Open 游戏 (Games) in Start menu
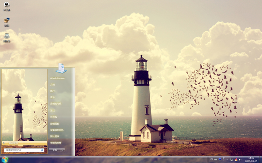The width and height of the screenshot is (262, 163). click(52, 110)
